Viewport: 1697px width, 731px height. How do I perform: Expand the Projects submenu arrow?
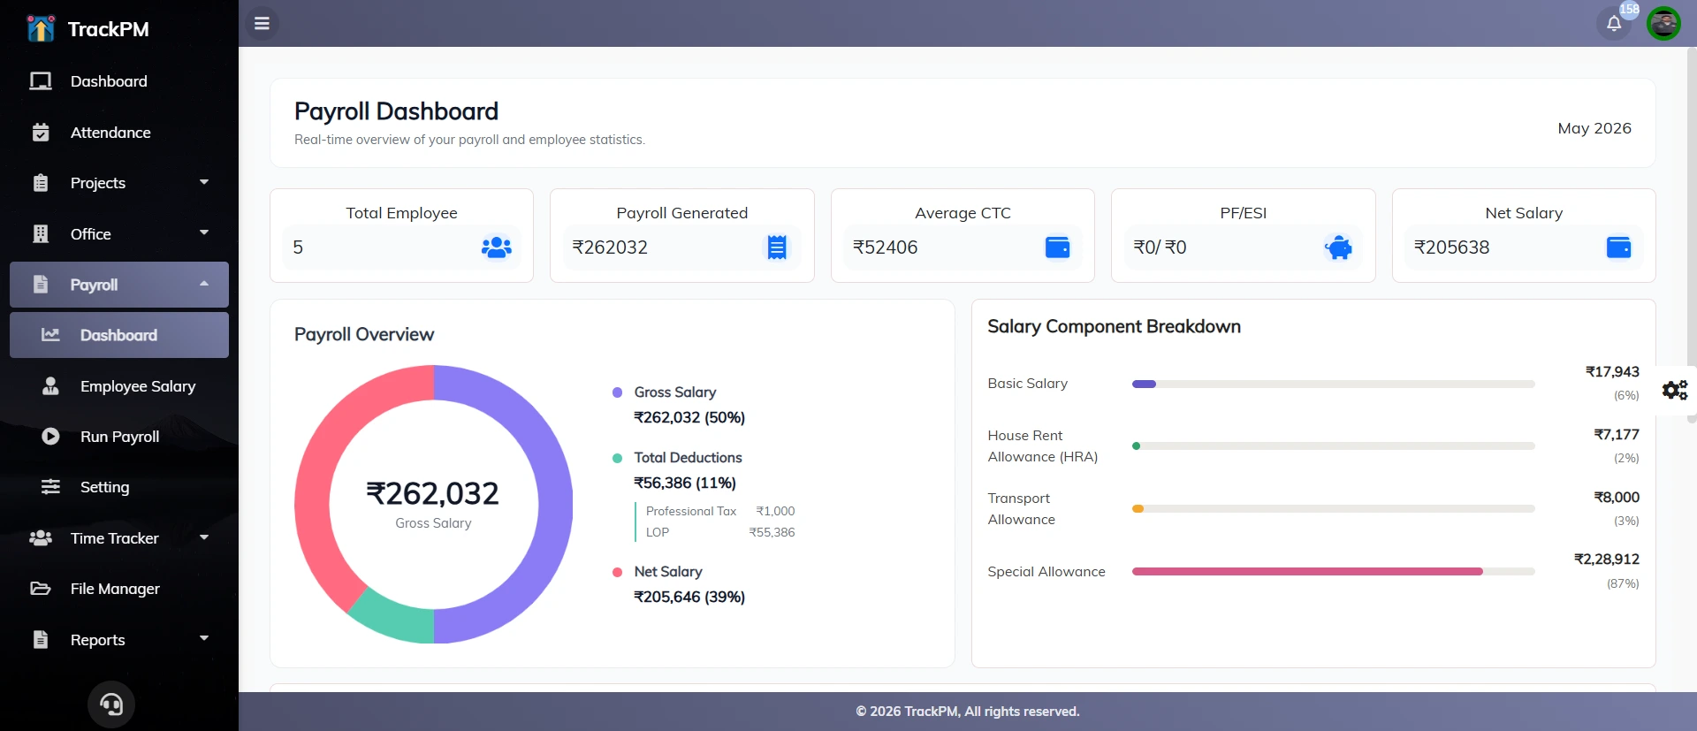tap(204, 182)
